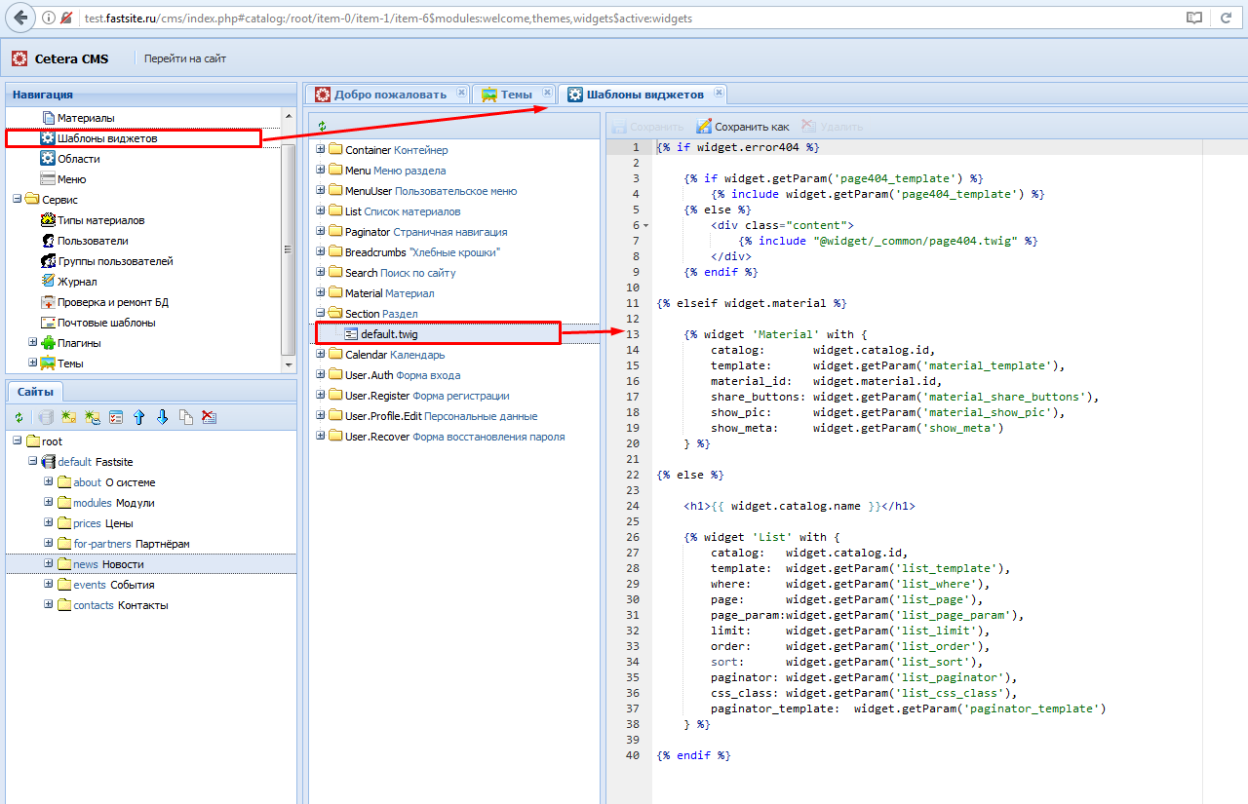Image resolution: width=1248 pixels, height=804 pixels.
Task: Click the Cetera CMS logo icon
Action: (x=19, y=58)
